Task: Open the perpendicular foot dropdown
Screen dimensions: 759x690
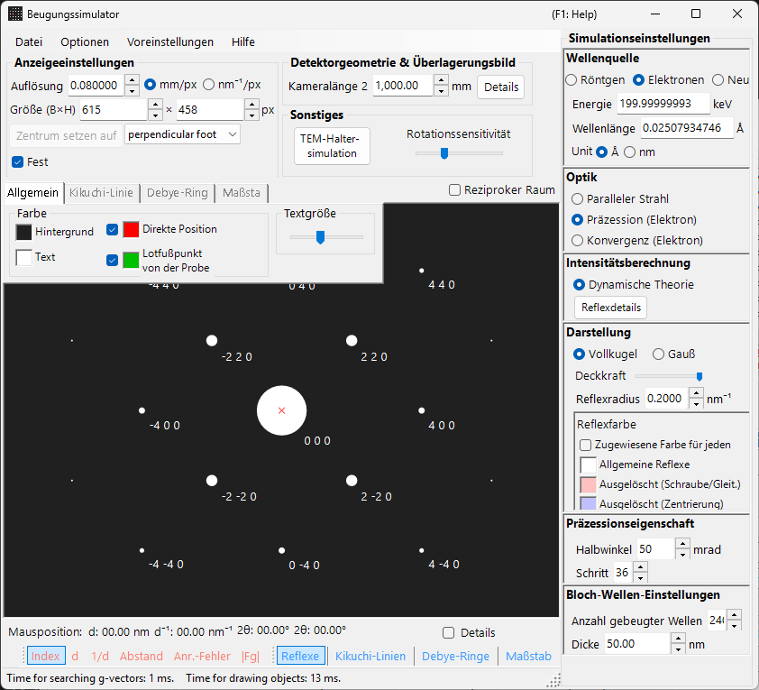Action: (x=182, y=134)
